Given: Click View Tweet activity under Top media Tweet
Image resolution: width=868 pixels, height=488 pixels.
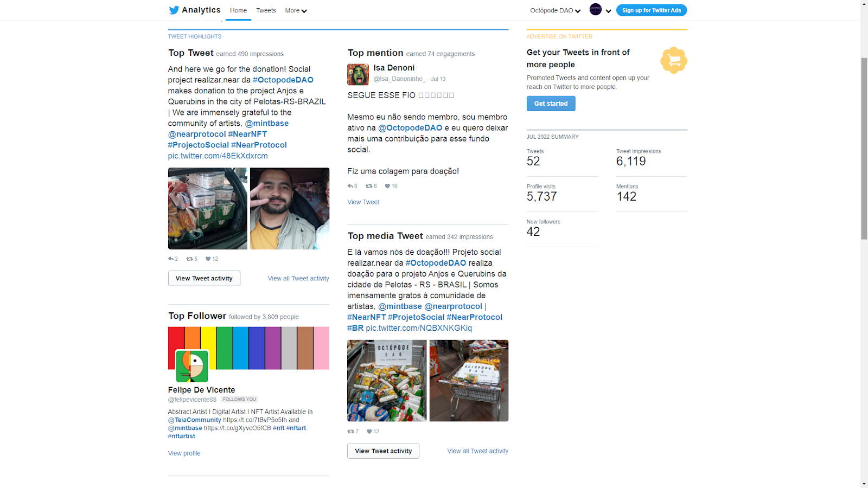Looking at the screenshot, I should [384, 451].
